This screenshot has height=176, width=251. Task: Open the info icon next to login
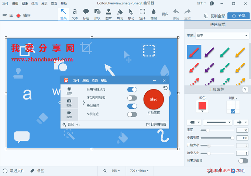pyautogui.click(x=212, y=3)
